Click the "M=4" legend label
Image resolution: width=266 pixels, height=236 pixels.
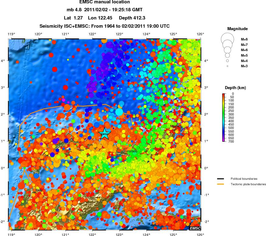(x=244, y=61)
